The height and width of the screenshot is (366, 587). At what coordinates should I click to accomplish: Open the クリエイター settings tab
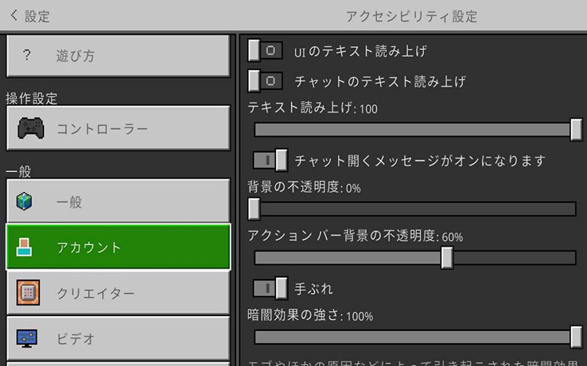coord(117,294)
